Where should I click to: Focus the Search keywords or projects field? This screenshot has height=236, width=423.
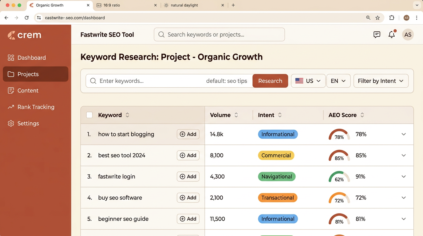click(219, 35)
